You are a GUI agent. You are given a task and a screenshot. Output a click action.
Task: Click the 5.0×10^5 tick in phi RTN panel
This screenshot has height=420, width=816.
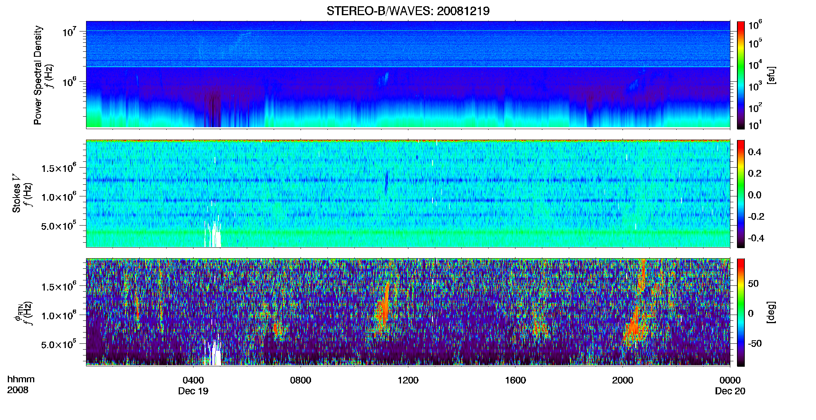pos(59,344)
